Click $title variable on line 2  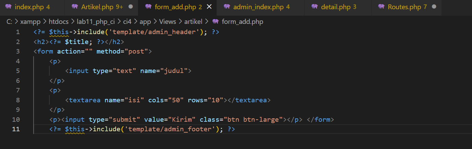(x=77, y=42)
